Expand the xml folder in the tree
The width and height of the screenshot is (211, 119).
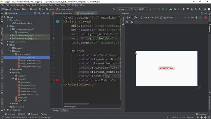[x=10, y=104]
